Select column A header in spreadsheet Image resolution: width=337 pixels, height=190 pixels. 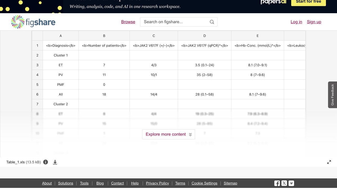coord(61,36)
